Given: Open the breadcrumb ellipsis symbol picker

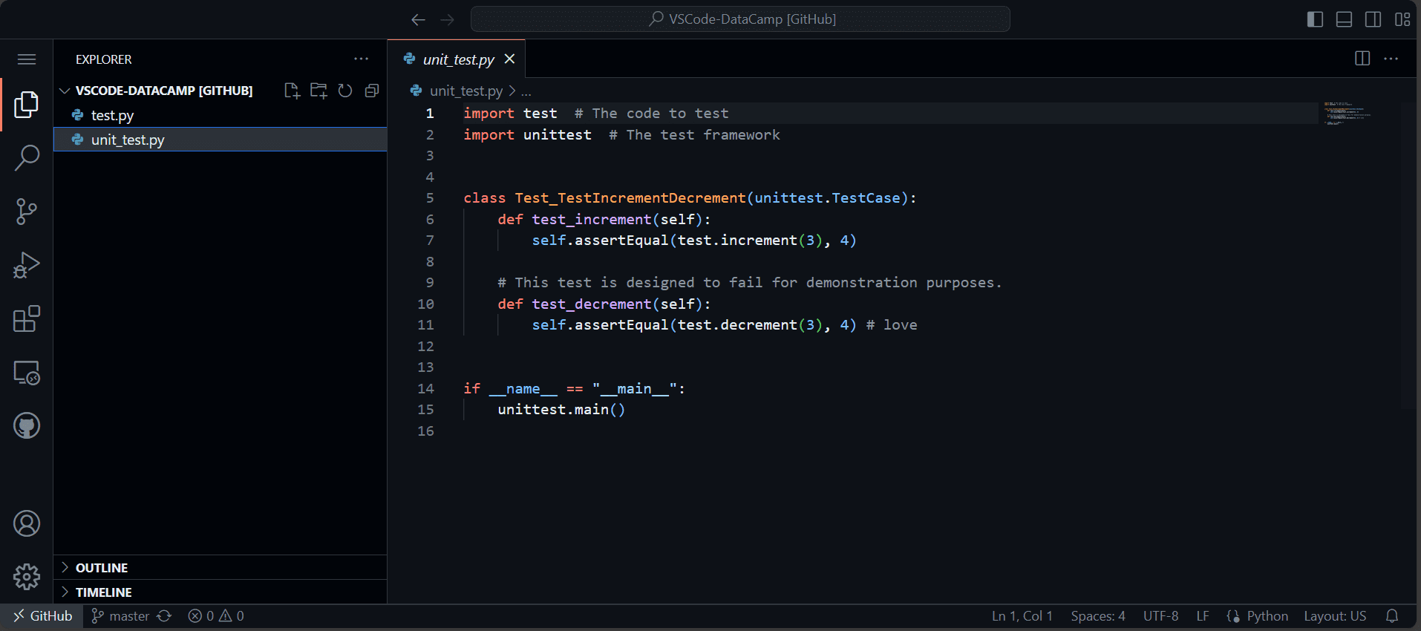Looking at the screenshot, I should tap(526, 91).
